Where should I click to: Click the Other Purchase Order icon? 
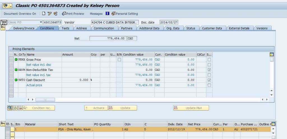pyautogui.click(x=55, y=14)
